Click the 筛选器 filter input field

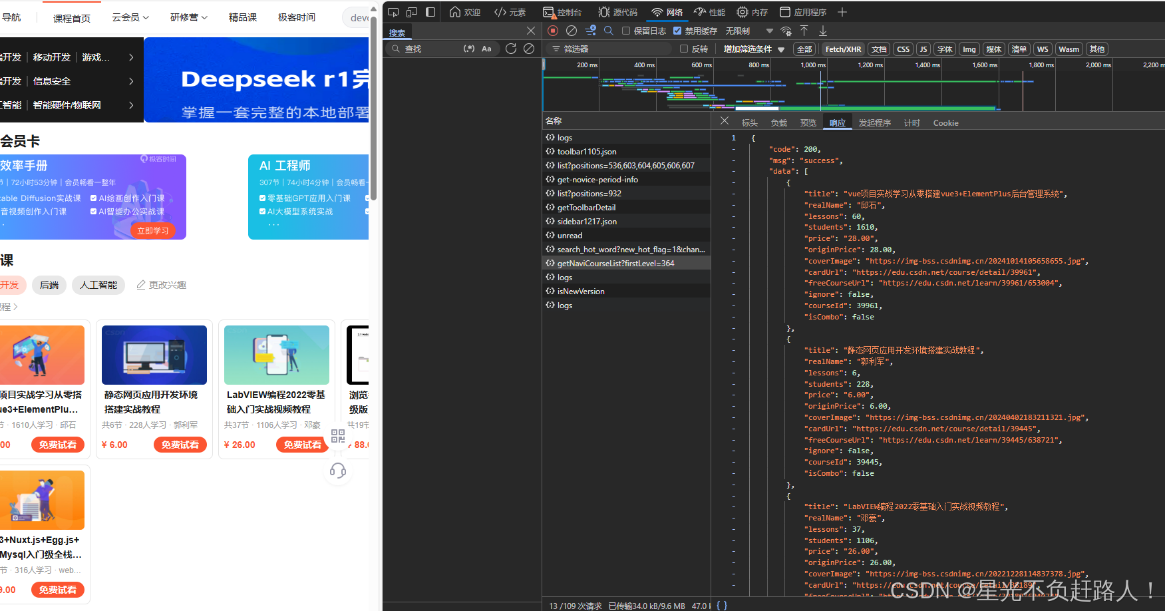click(609, 49)
